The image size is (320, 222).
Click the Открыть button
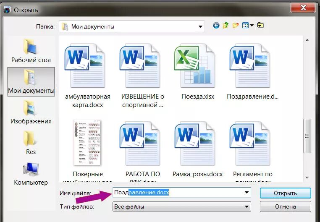(285, 193)
